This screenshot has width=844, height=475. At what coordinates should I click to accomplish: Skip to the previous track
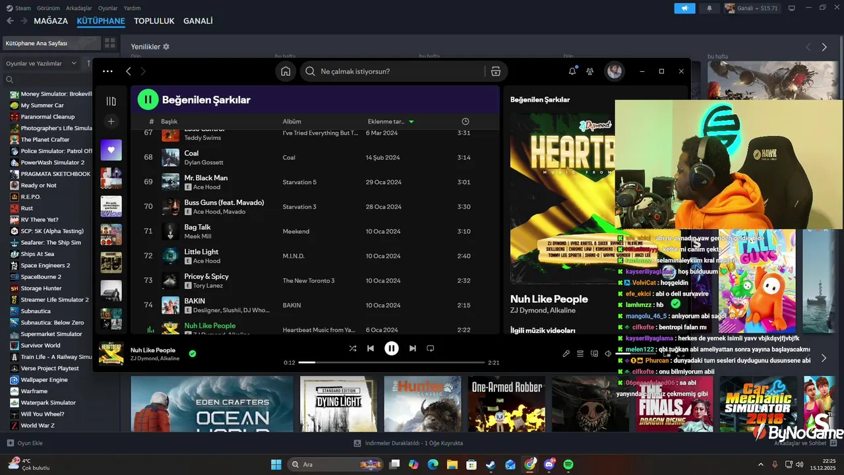click(x=371, y=348)
